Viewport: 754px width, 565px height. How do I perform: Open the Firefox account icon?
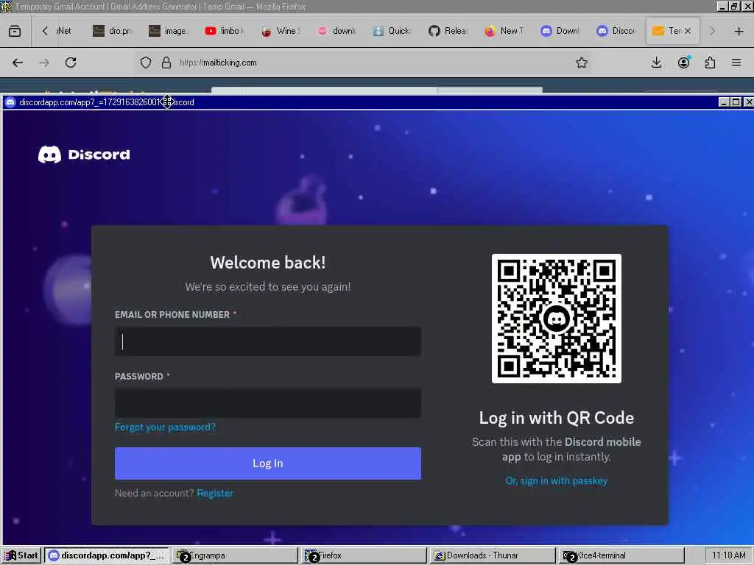pyautogui.click(x=683, y=63)
